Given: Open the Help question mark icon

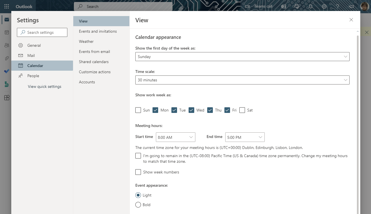Looking at the screenshot, I should (x=337, y=6).
